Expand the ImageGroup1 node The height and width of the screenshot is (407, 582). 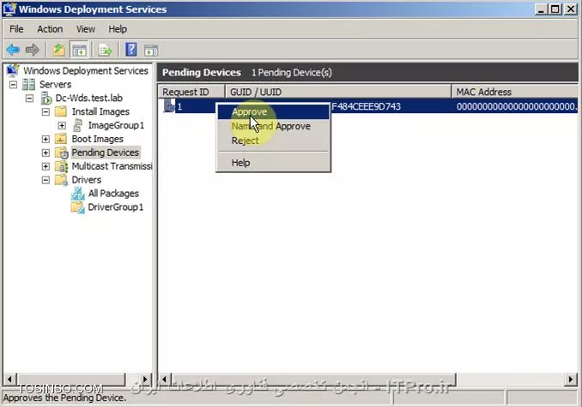coord(62,126)
